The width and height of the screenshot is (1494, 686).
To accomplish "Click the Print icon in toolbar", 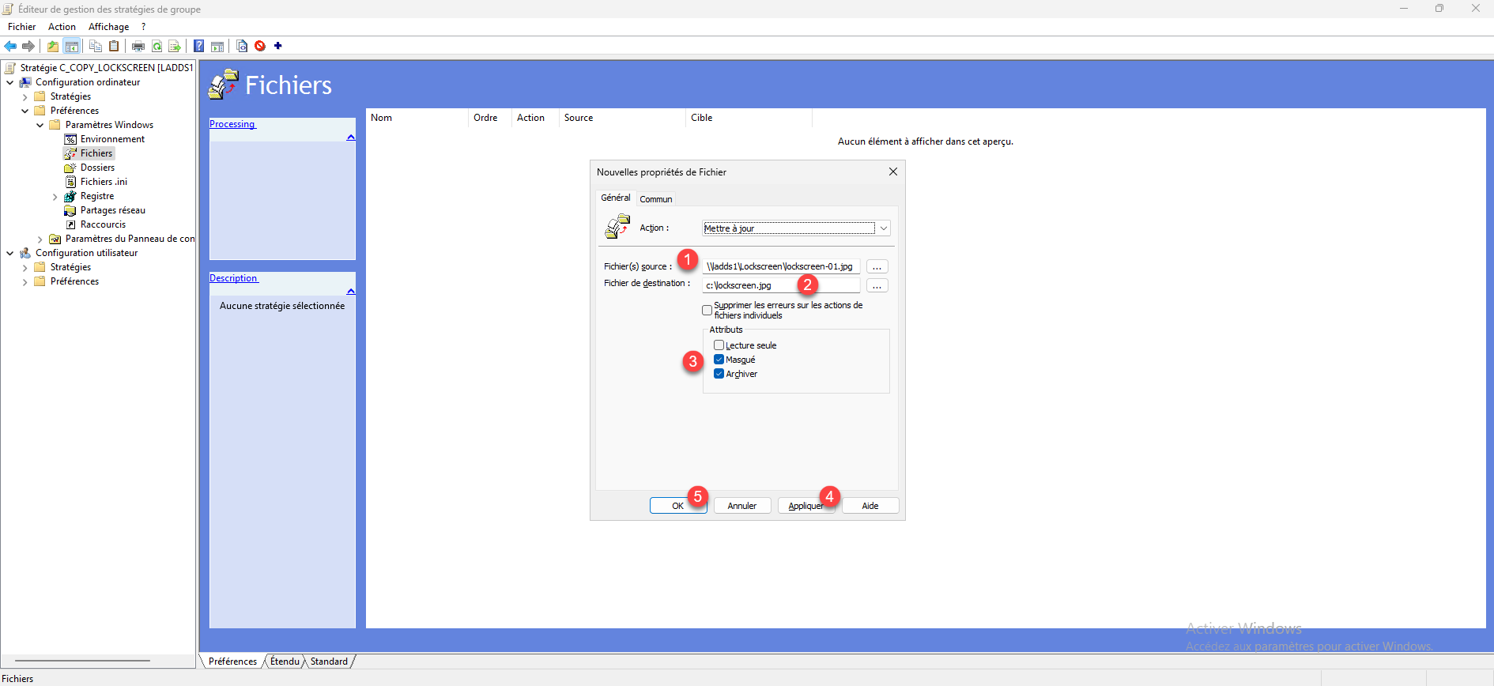I will pyautogui.click(x=138, y=46).
